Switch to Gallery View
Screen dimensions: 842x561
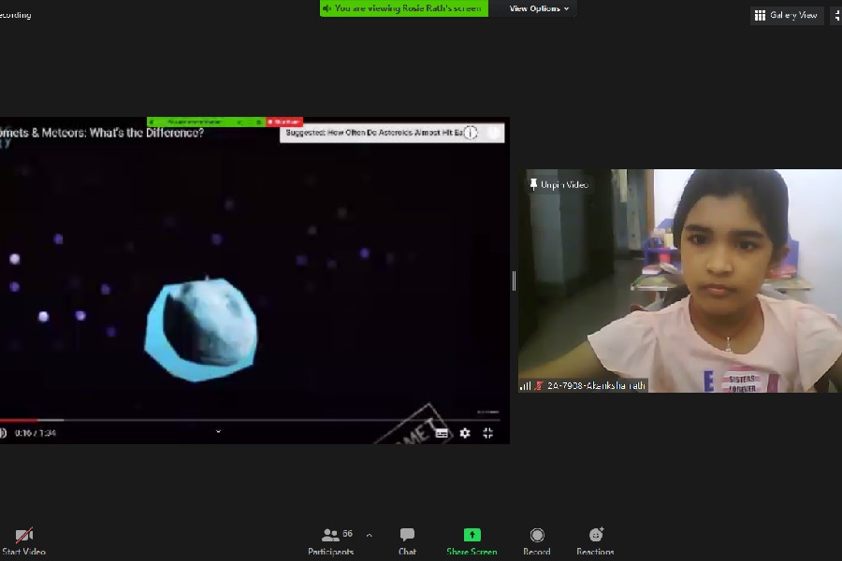(x=786, y=15)
